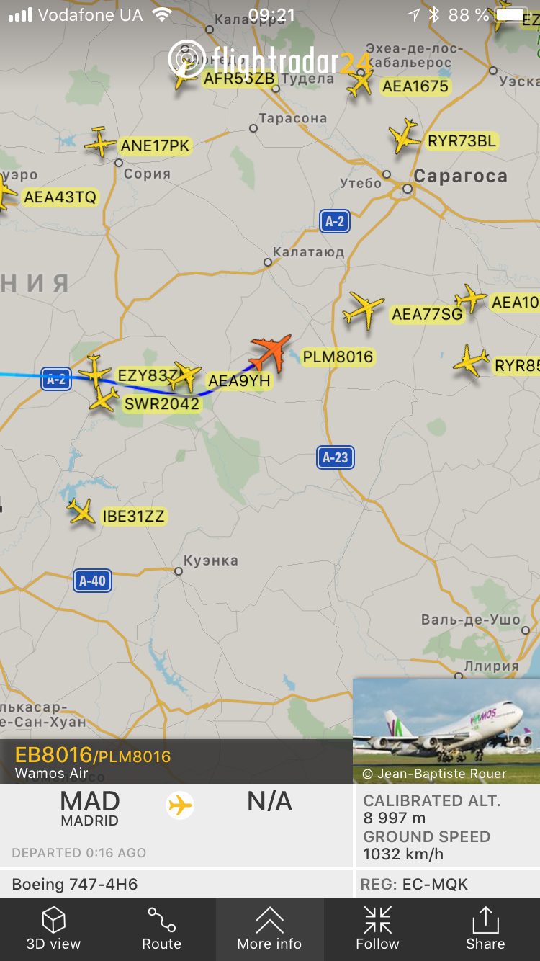Viewport: 540px width, 961px height.
Task: Tap the MAD Madrid departure airport
Action: point(90,808)
